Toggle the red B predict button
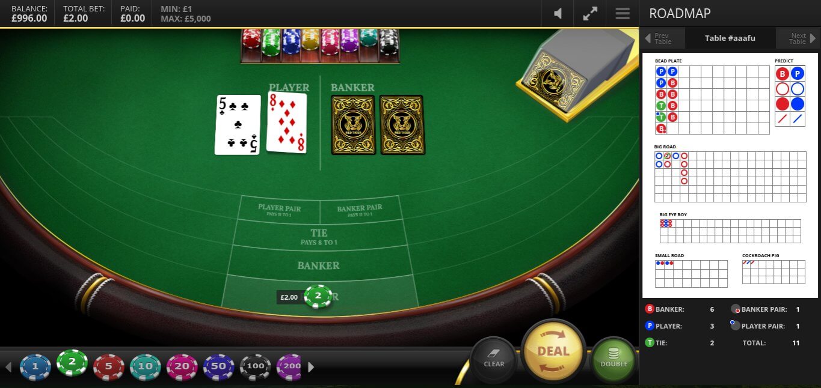Screen dimensions: 821x388 pos(782,74)
